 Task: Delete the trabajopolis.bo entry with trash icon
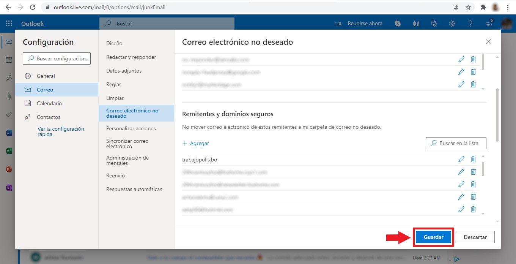[x=473, y=160]
